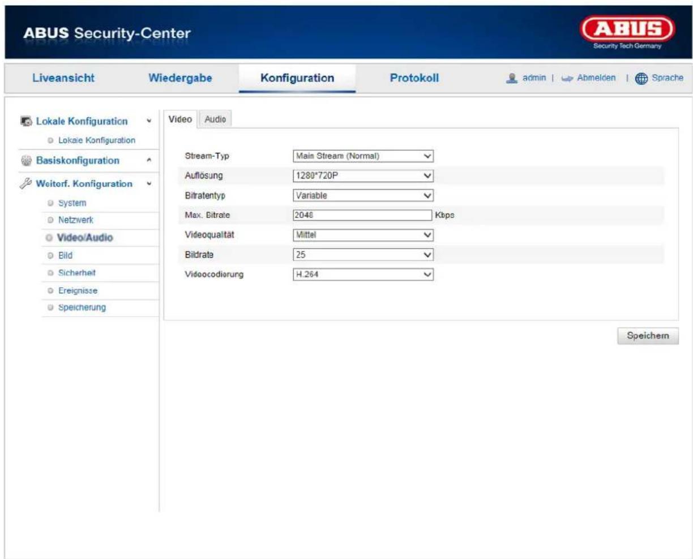Switch to the Video settings tab
This screenshot has height=559, width=693.
click(x=180, y=119)
